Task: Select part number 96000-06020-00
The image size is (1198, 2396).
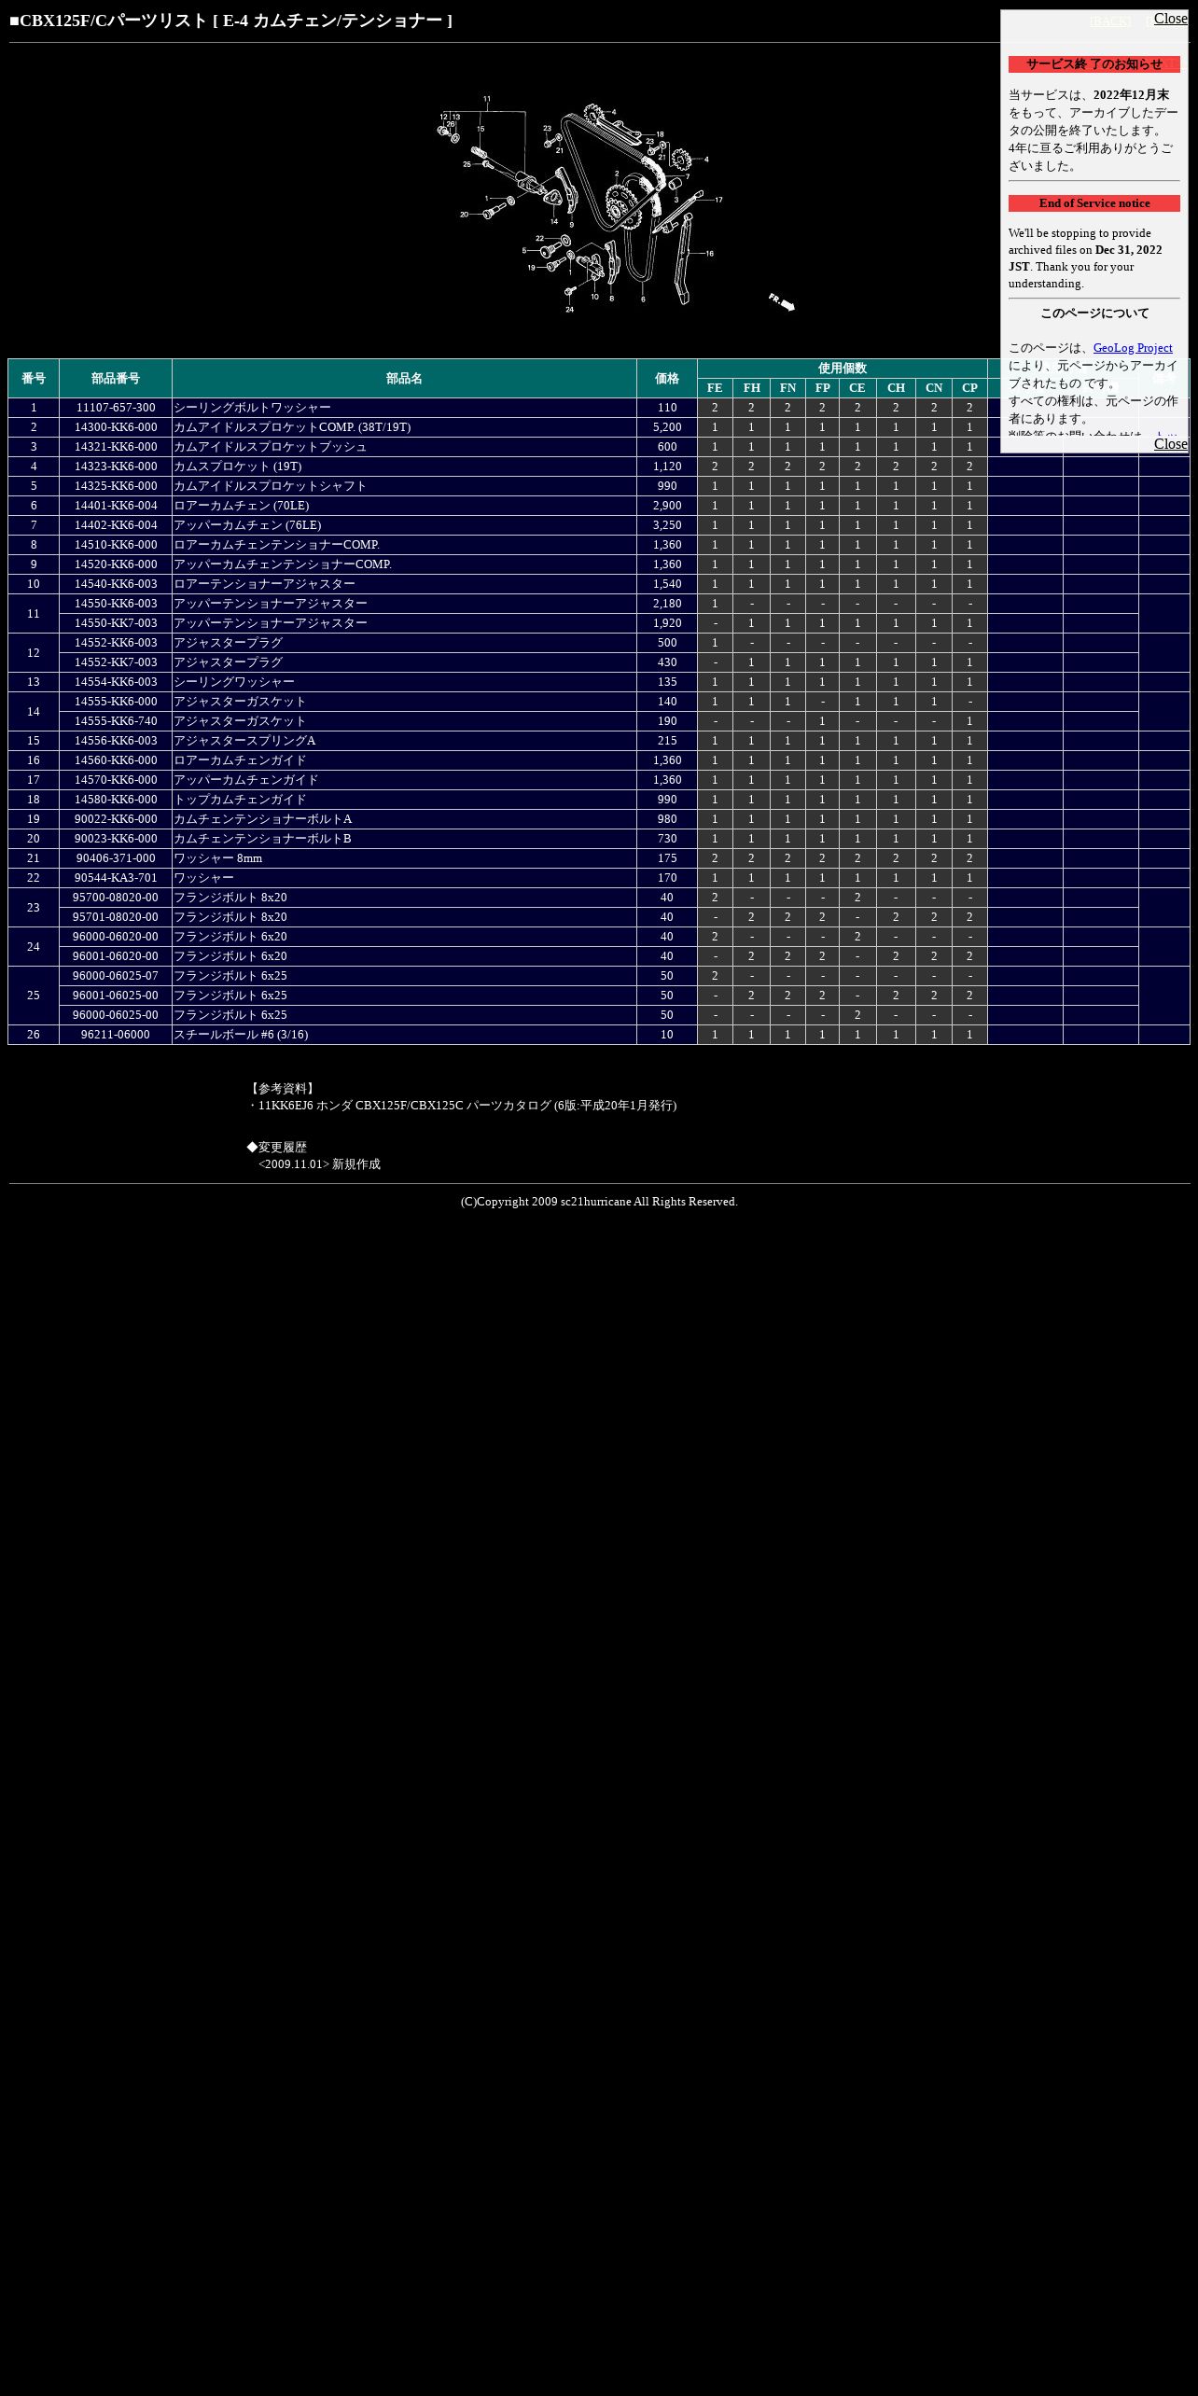Action: coord(116,937)
